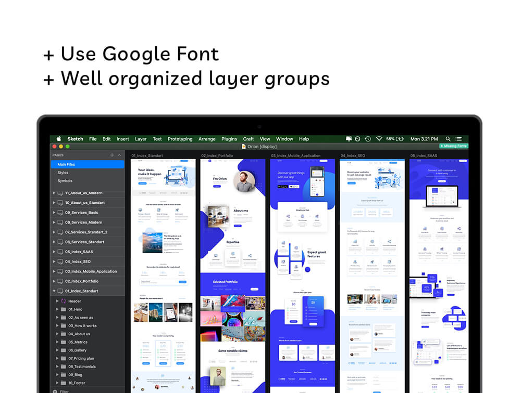Viewport: 521px width, 393px height.
Task: Expand the 05_Index_SAAS artboard layer
Action: click(54, 252)
